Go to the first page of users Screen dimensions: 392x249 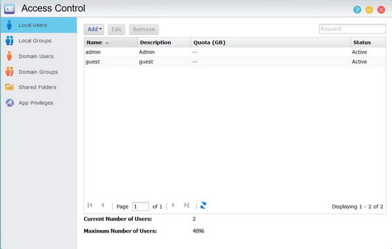90,205
